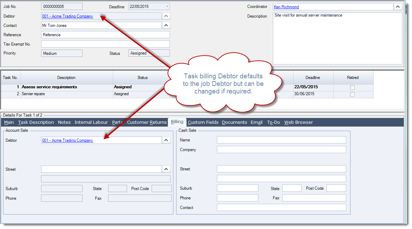Click Cash Sale Street first line field
412x229 pixels.
281,169
